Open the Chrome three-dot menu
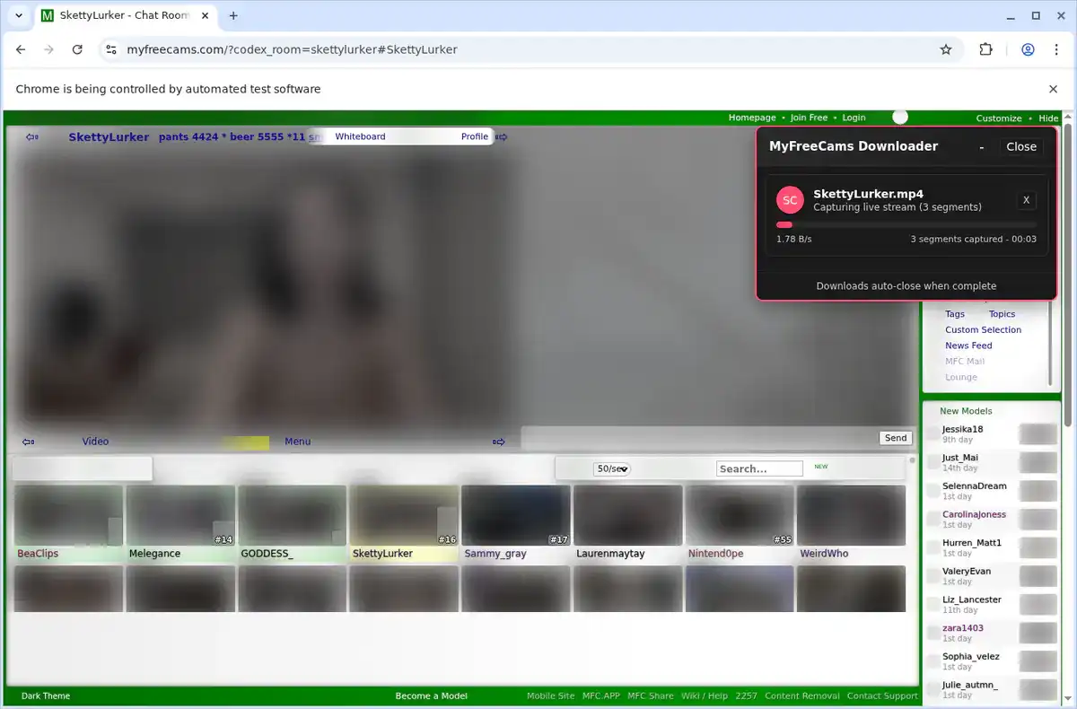 coord(1055,49)
